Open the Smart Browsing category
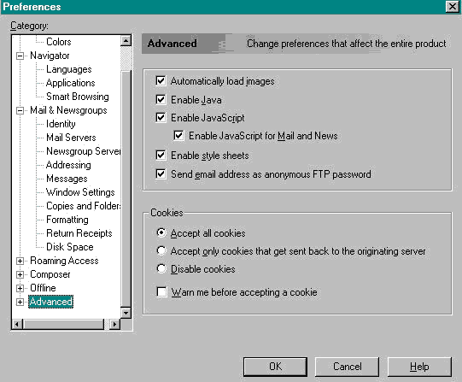Viewport: 462px width, 382px height. coord(78,97)
